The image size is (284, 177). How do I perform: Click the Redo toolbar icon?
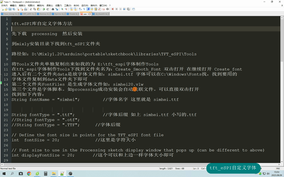click(48, 9)
